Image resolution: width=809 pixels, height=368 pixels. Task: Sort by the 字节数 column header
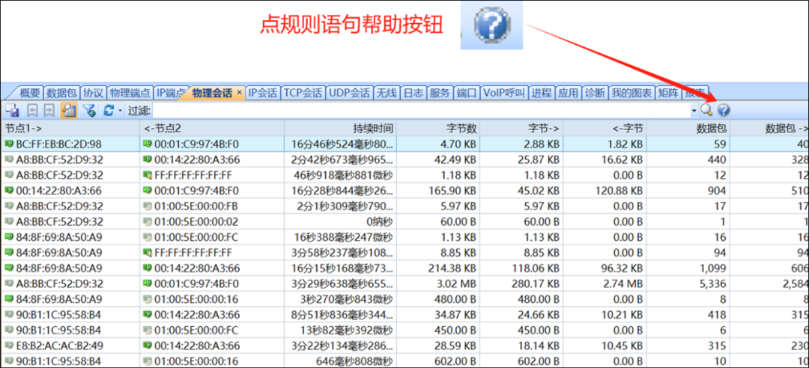tap(438, 128)
